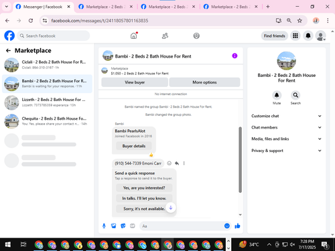Reply to the phone number message
This screenshot has height=251, width=335.
coord(177,163)
